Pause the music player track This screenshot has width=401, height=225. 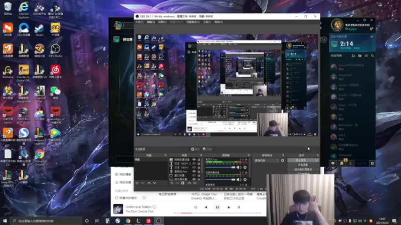[218, 207]
